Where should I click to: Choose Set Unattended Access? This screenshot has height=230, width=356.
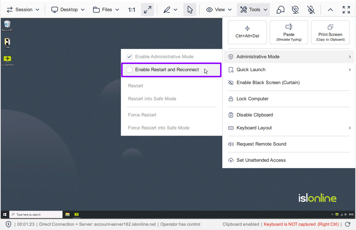[x=289, y=160]
